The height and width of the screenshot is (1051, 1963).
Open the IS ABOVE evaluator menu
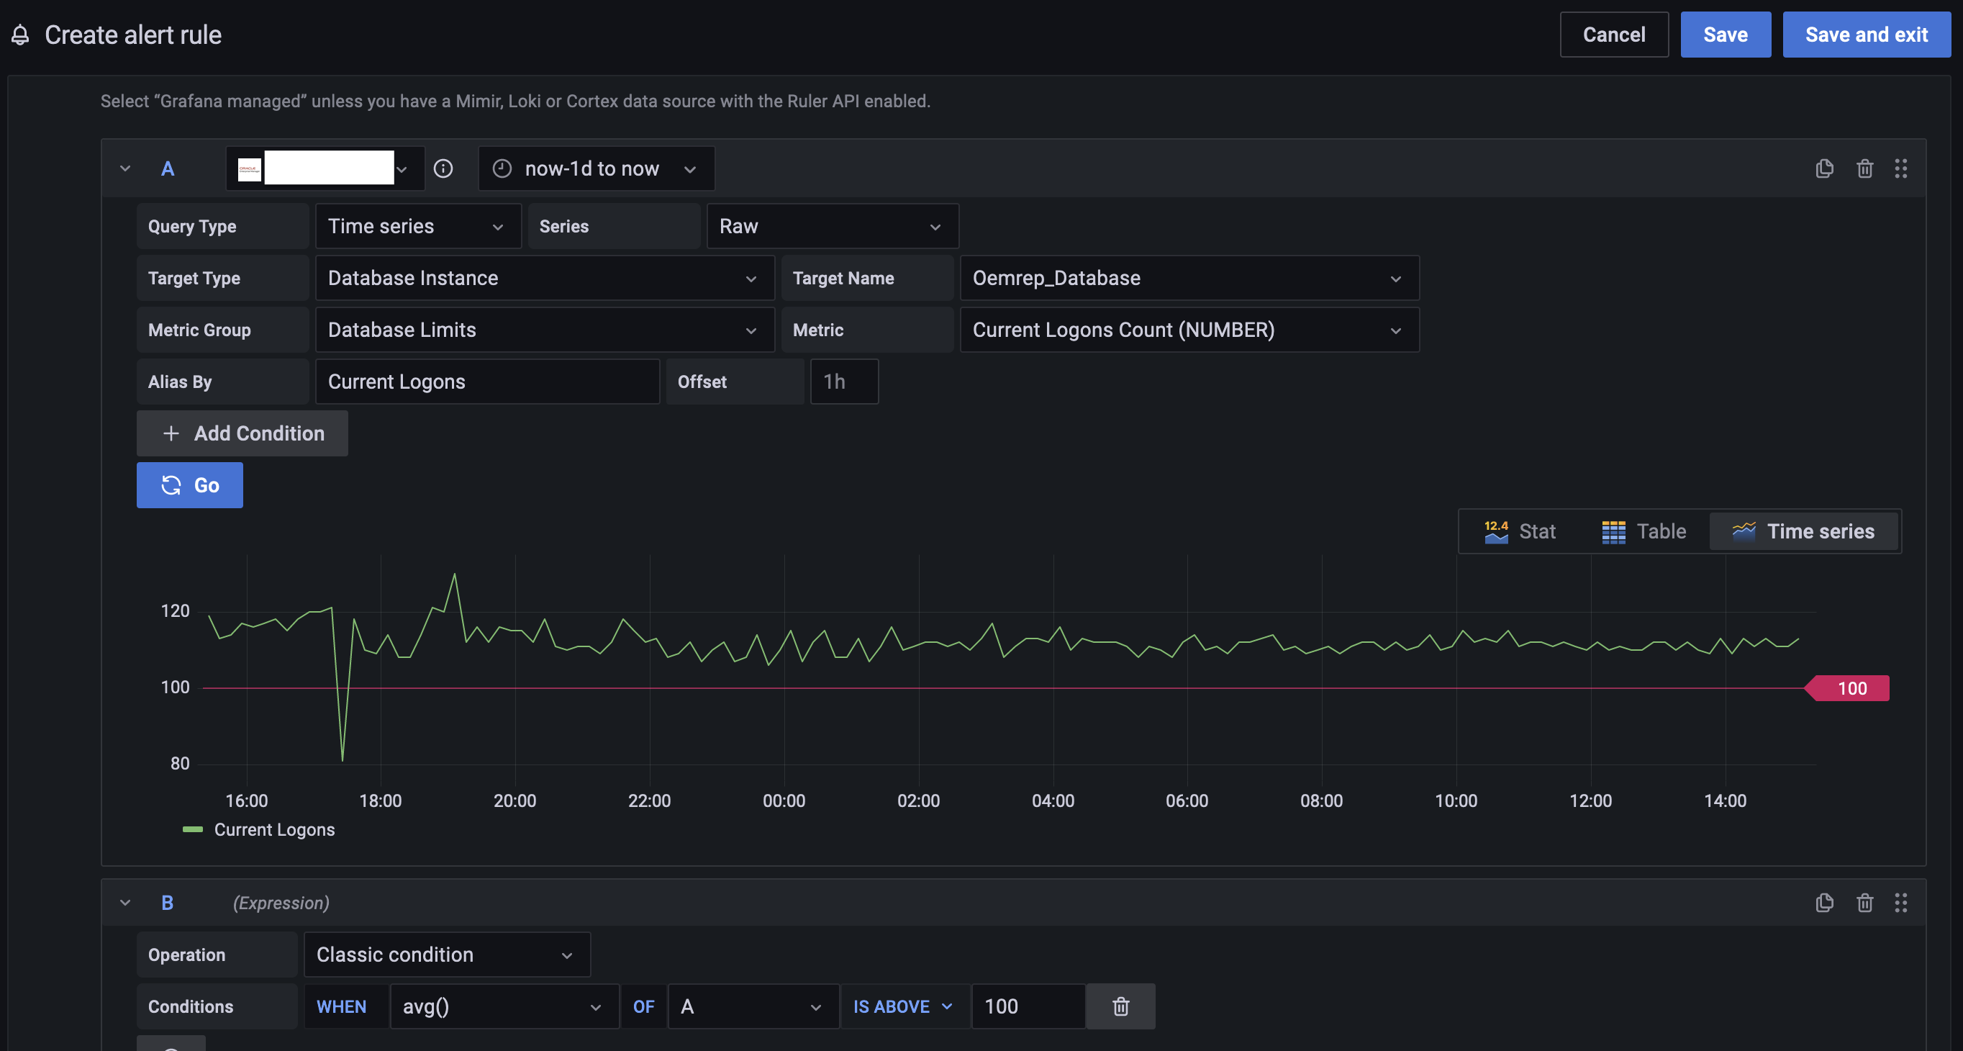(x=903, y=1006)
